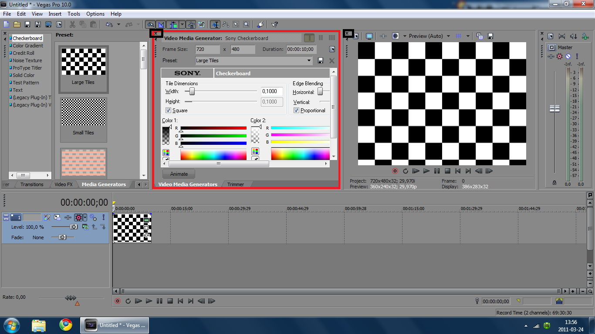The height and width of the screenshot is (334, 595).
Task: Uncheck the Proportional checkbox
Action: (x=296, y=110)
